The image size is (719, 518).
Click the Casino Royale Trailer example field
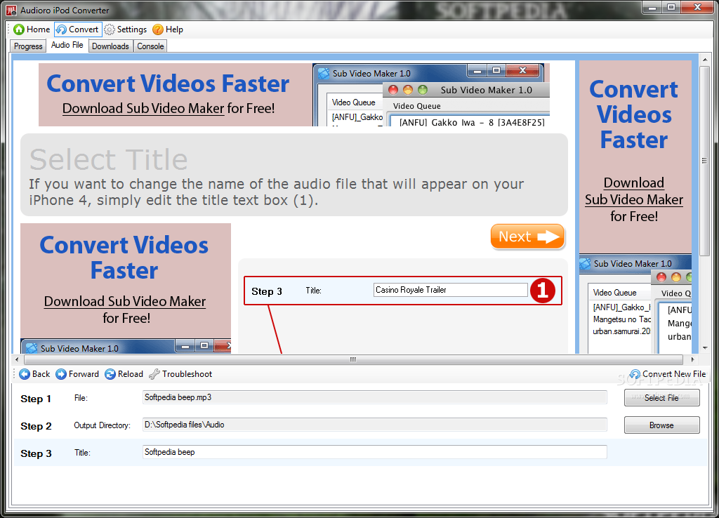(450, 290)
